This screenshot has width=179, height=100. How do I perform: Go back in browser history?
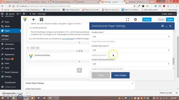[3, 6]
